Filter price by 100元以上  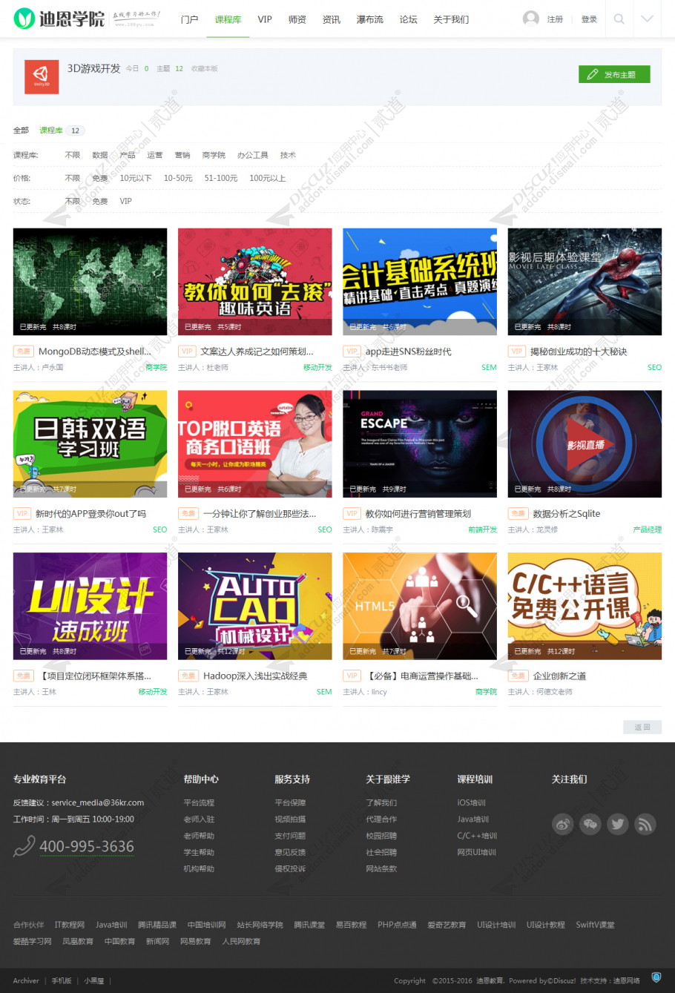tap(268, 178)
